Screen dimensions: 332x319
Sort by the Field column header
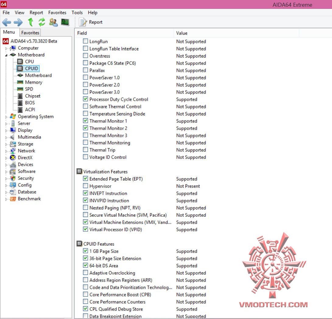[x=125, y=33]
